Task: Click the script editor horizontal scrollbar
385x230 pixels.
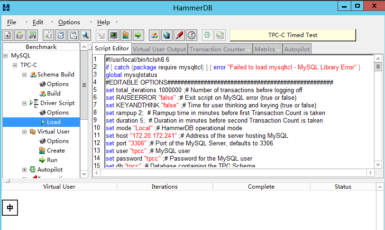Action: click(x=232, y=172)
